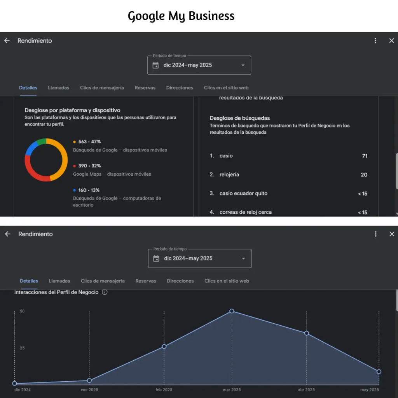
Task: Select the Detalles tab above the line chart
Action: tap(29, 281)
